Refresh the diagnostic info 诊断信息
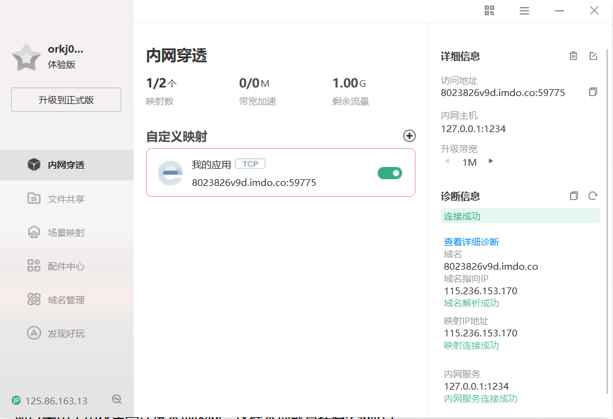This screenshot has width=613, height=419. coord(593,196)
